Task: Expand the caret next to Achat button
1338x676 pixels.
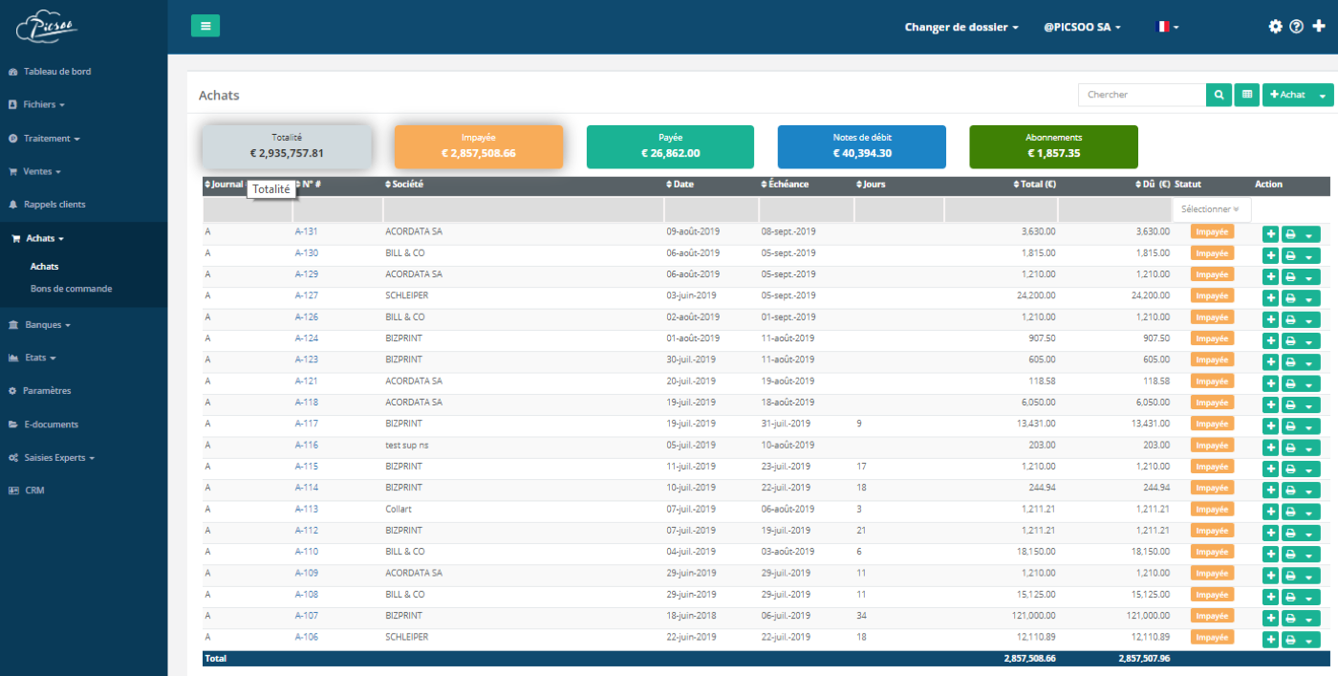Action: pos(1323,95)
